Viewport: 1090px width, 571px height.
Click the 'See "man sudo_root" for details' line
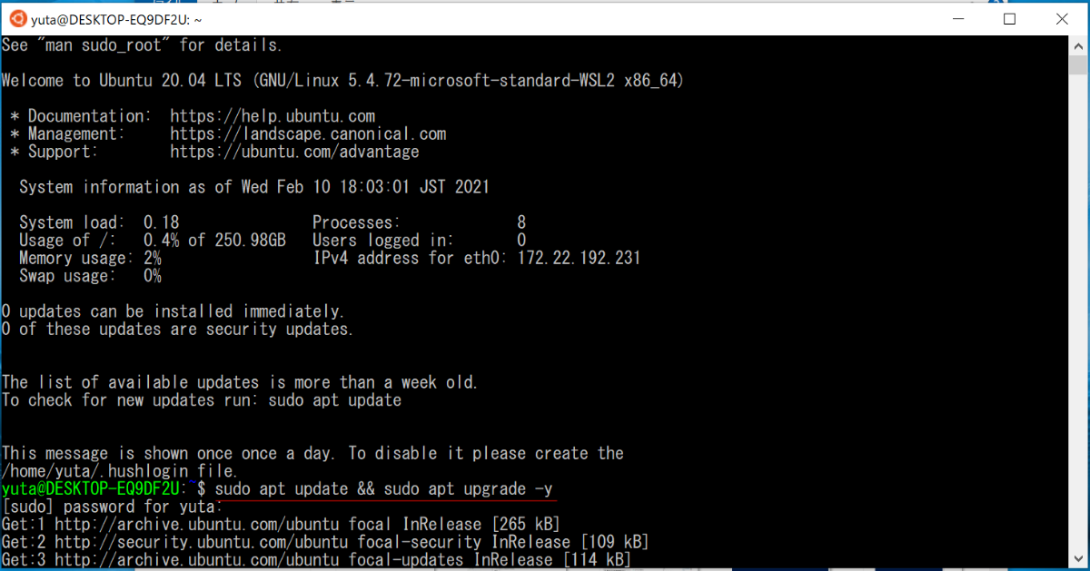tap(142, 44)
